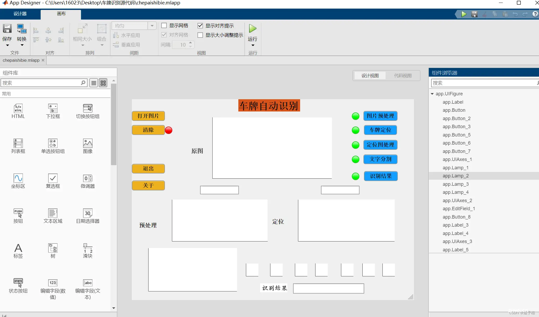Switch component library to list view
This screenshot has height=317, width=539.
coord(94,83)
